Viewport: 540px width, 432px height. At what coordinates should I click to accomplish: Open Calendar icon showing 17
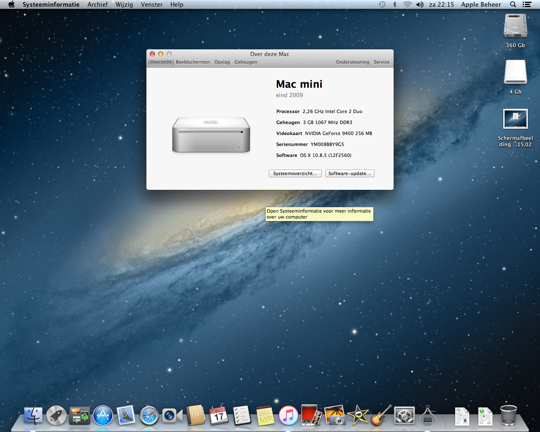click(219, 416)
